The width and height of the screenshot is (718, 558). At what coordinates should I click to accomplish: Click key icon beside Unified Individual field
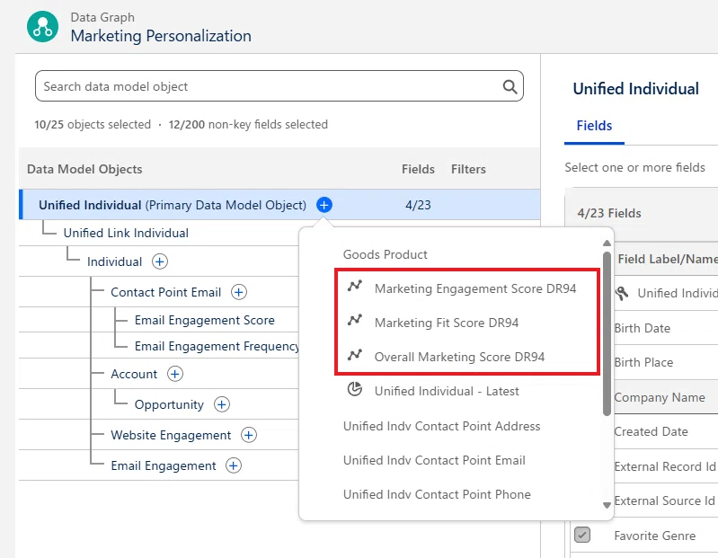coord(622,293)
